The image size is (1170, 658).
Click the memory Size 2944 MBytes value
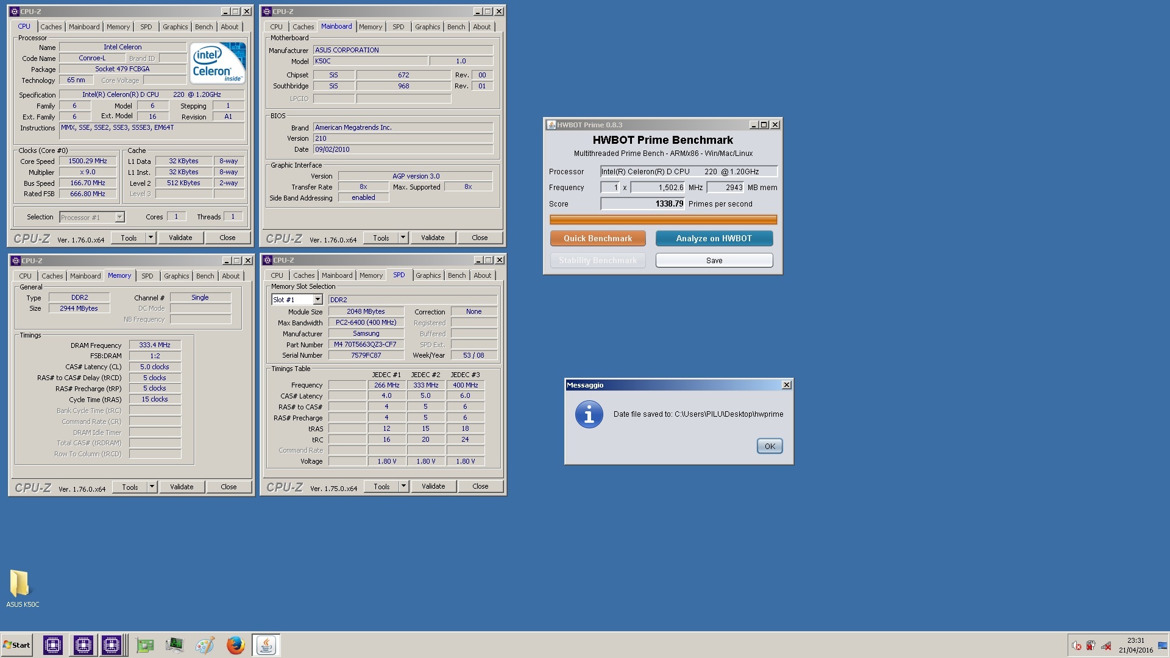pyautogui.click(x=79, y=308)
